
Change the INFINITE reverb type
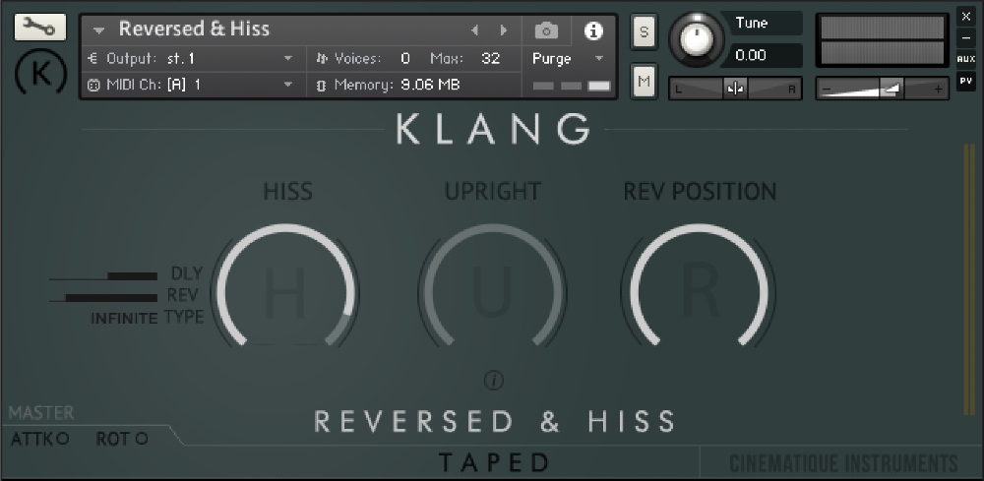coord(124,319)
